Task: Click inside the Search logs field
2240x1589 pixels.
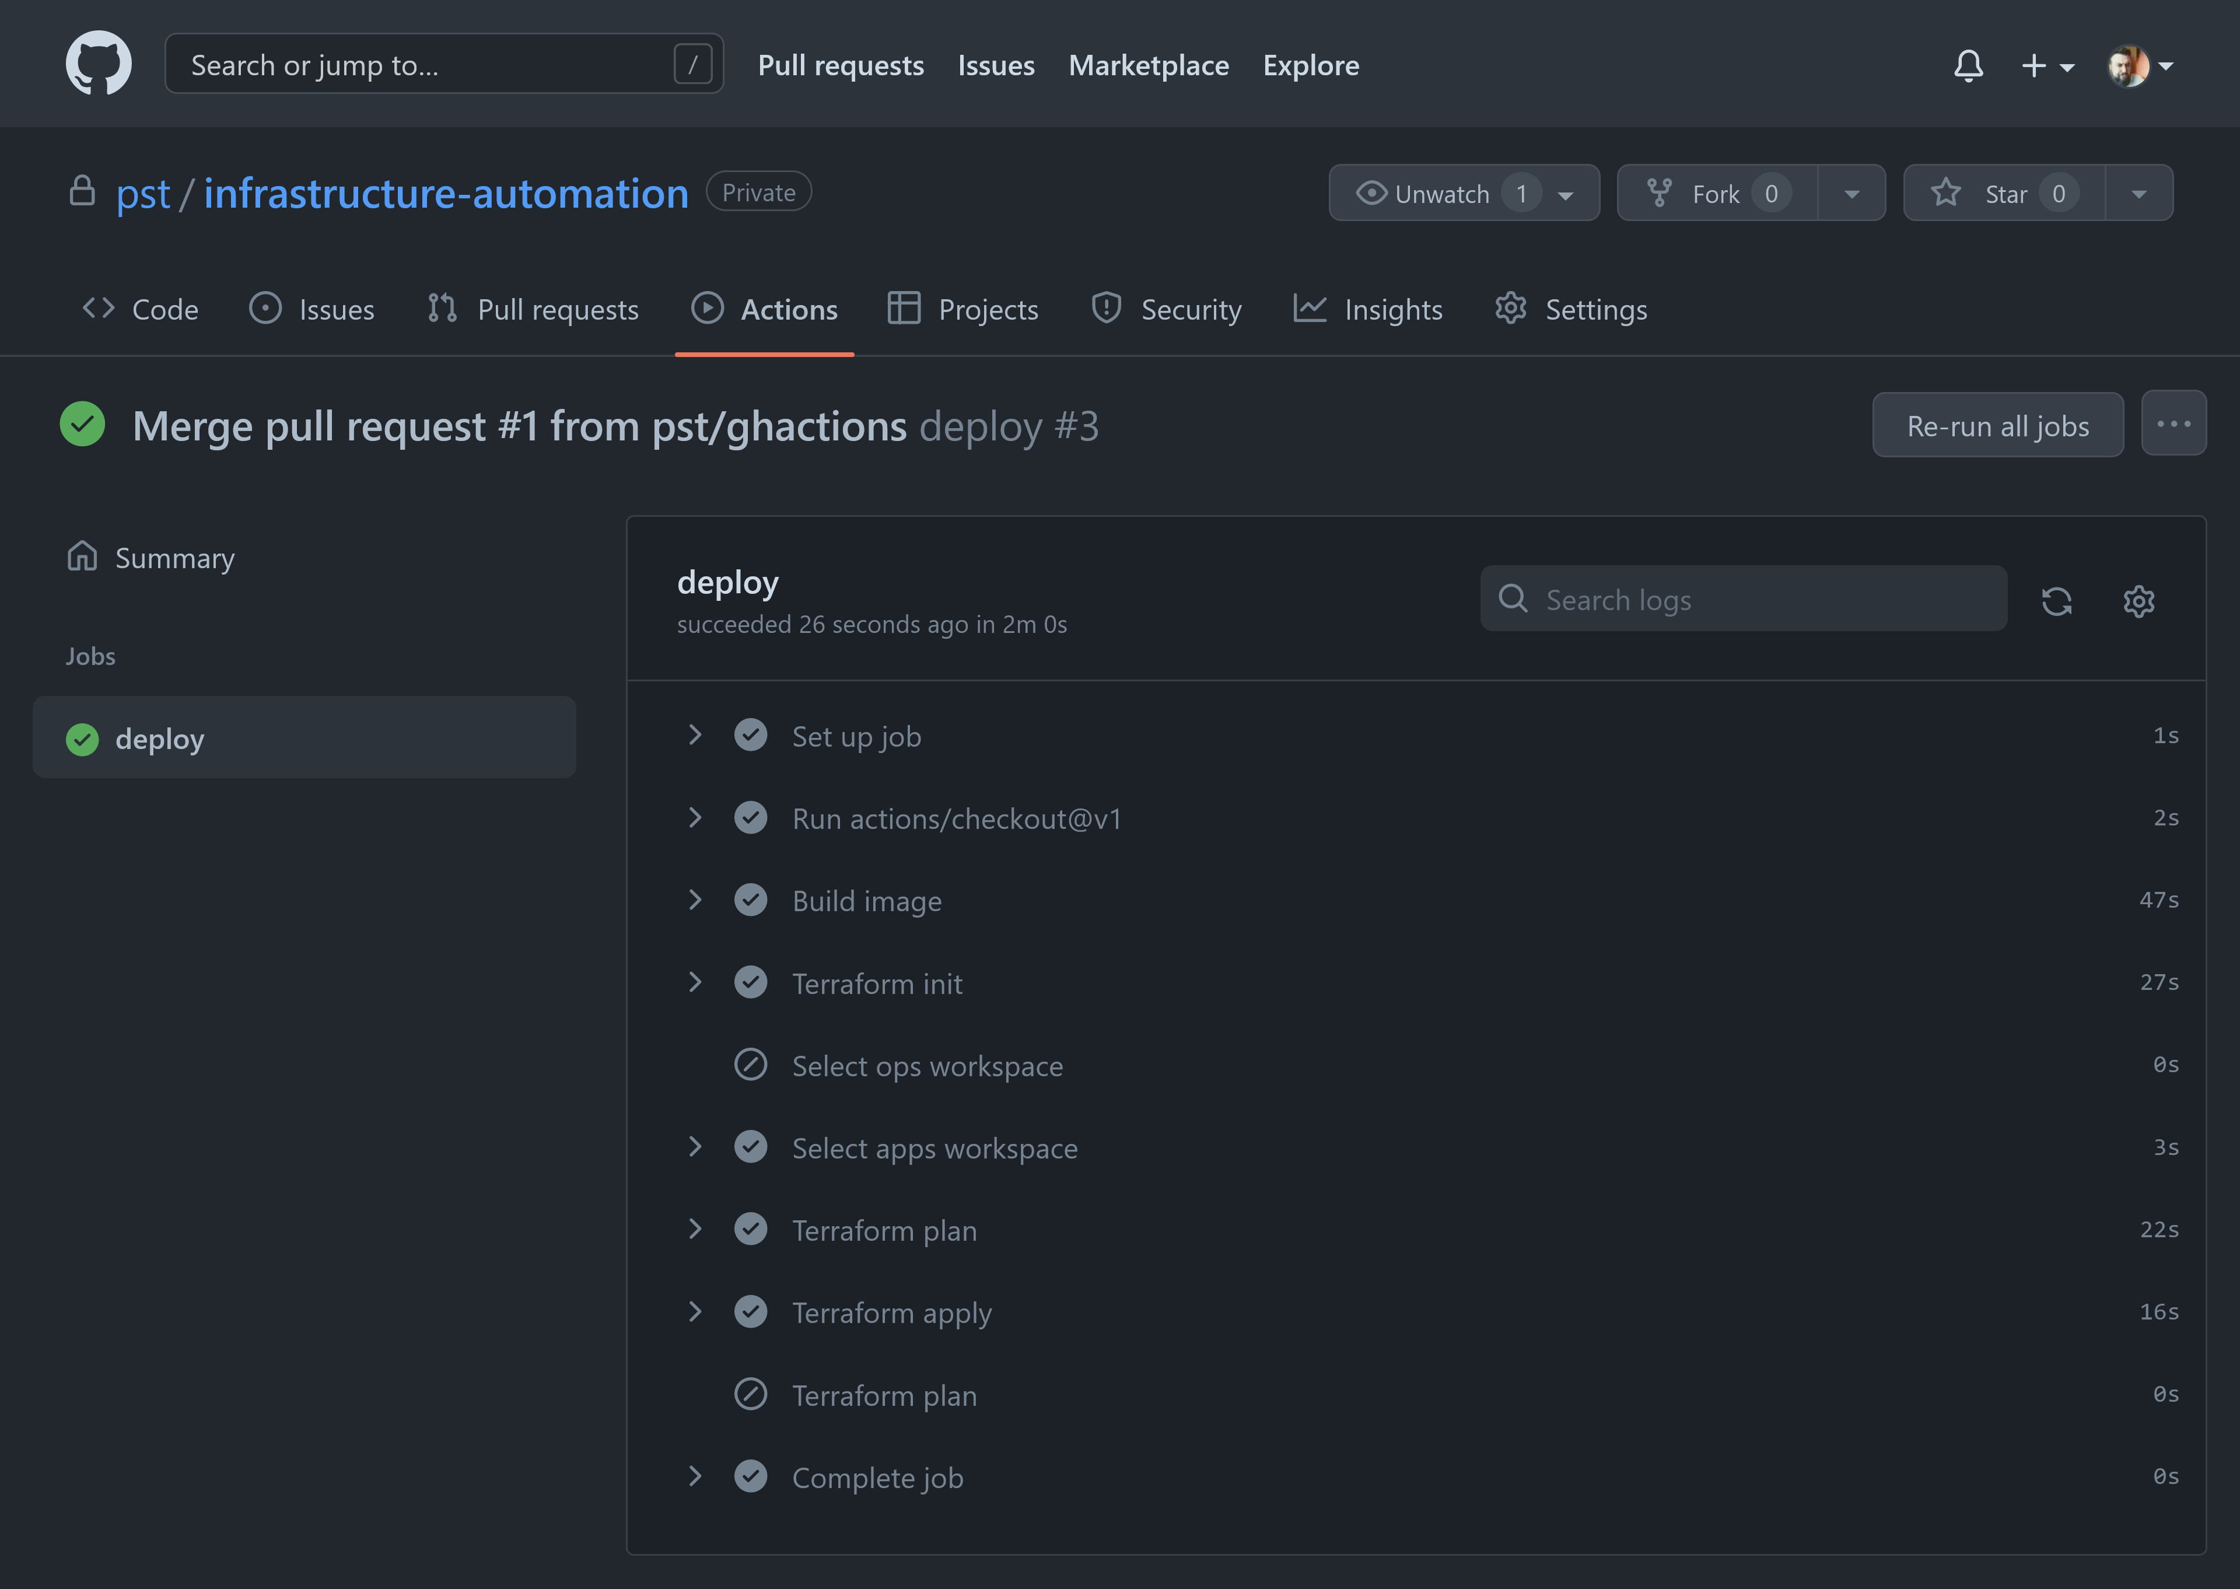Action: tap(1741, 599)
